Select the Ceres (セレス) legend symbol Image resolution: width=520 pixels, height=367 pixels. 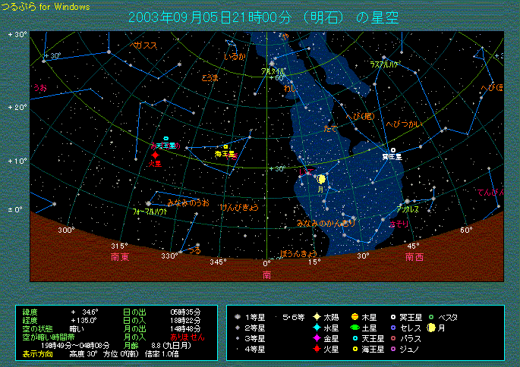point(393,328)
